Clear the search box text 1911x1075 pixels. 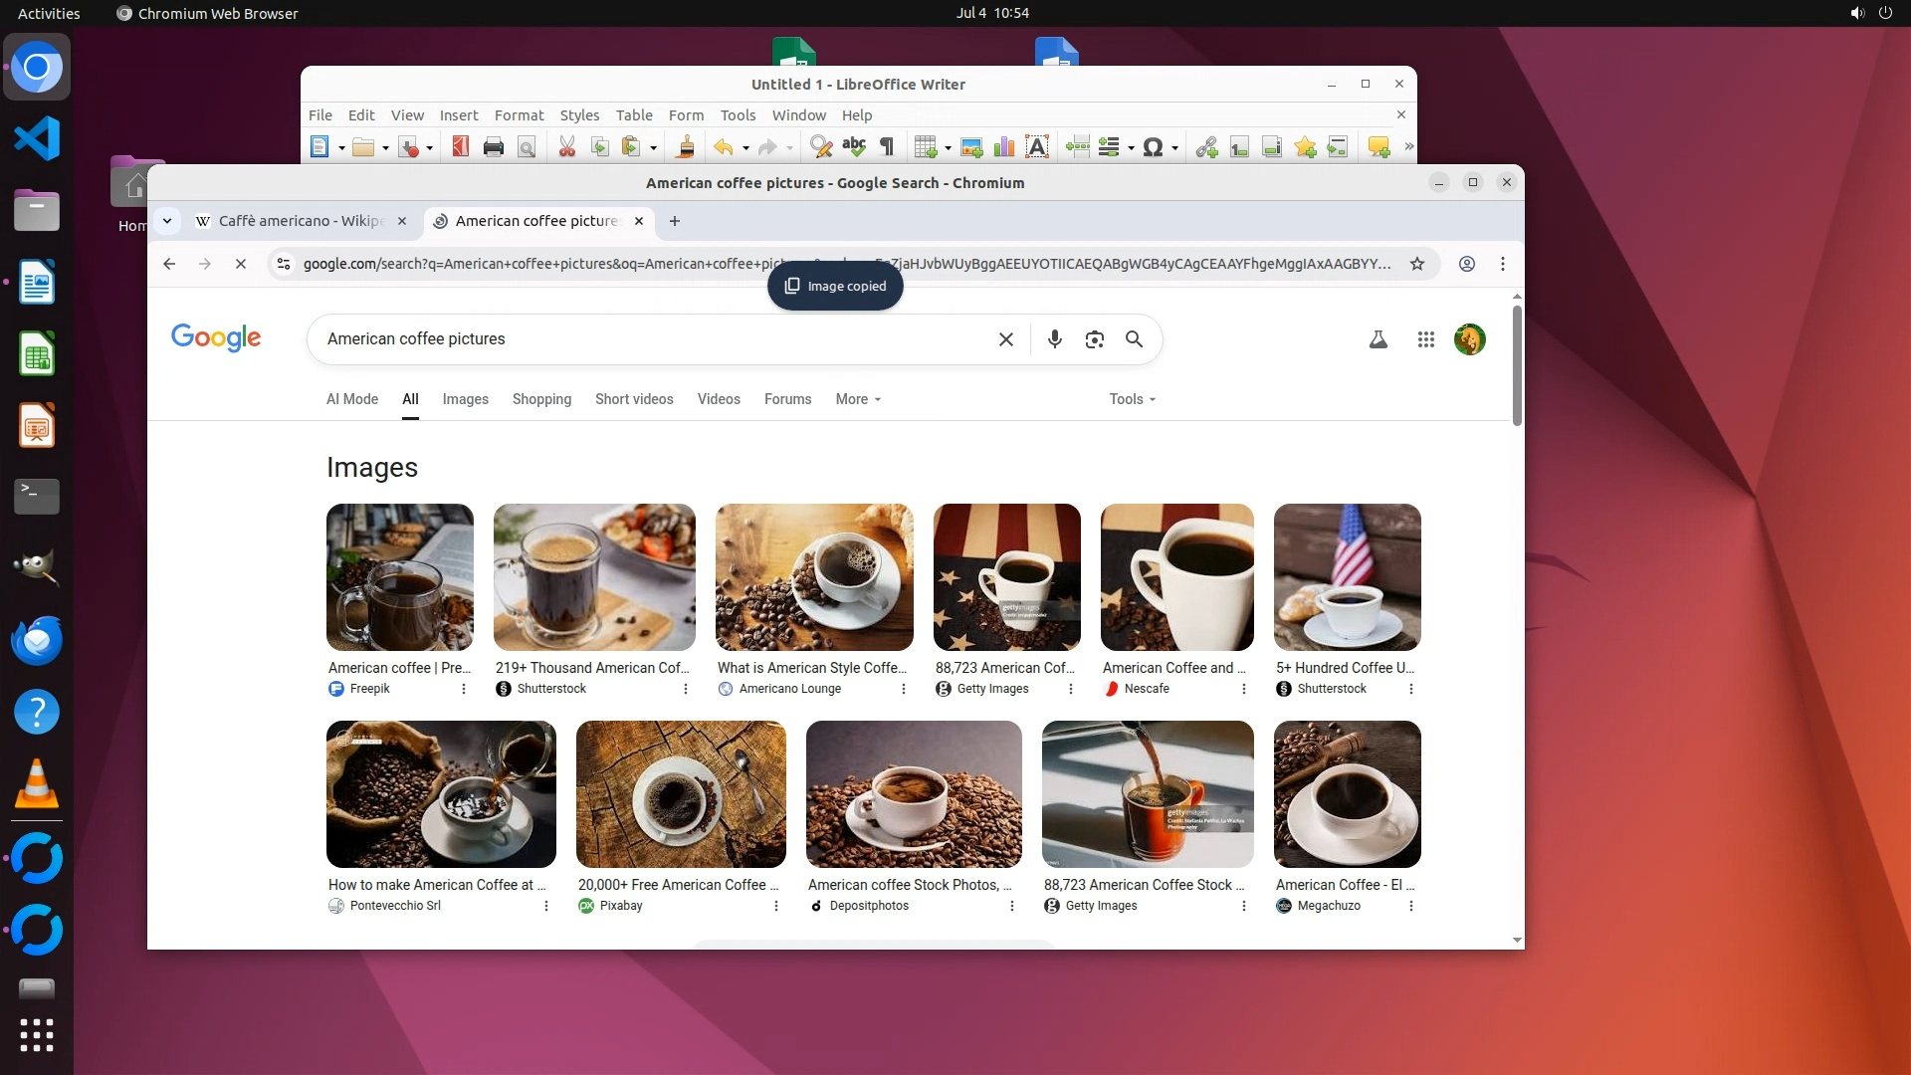pyautogui.click(x=1006, y=339)
